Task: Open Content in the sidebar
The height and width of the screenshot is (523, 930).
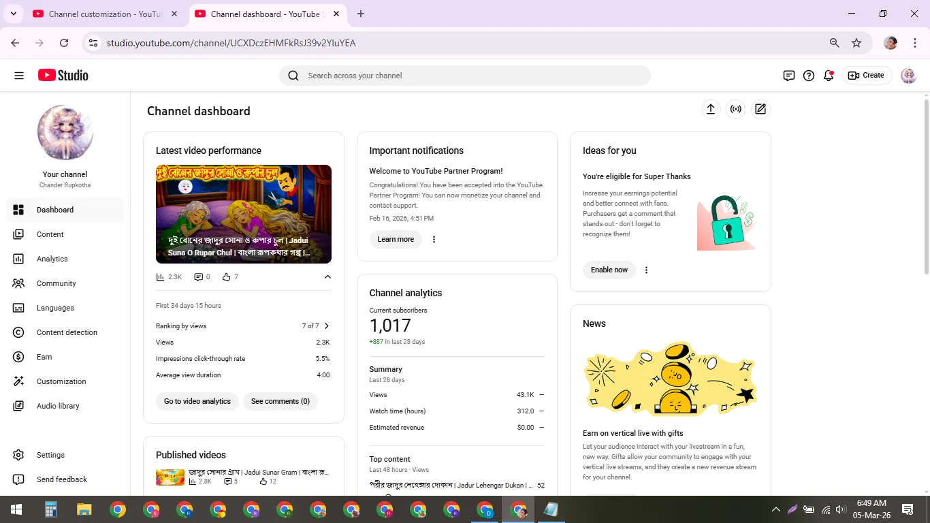Action: tap(65, 234)
